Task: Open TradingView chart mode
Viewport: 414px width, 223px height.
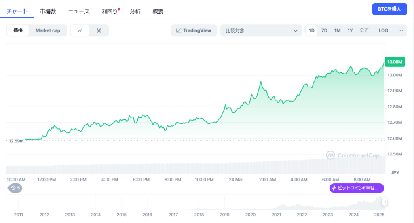Action: [x=194, y=31]
